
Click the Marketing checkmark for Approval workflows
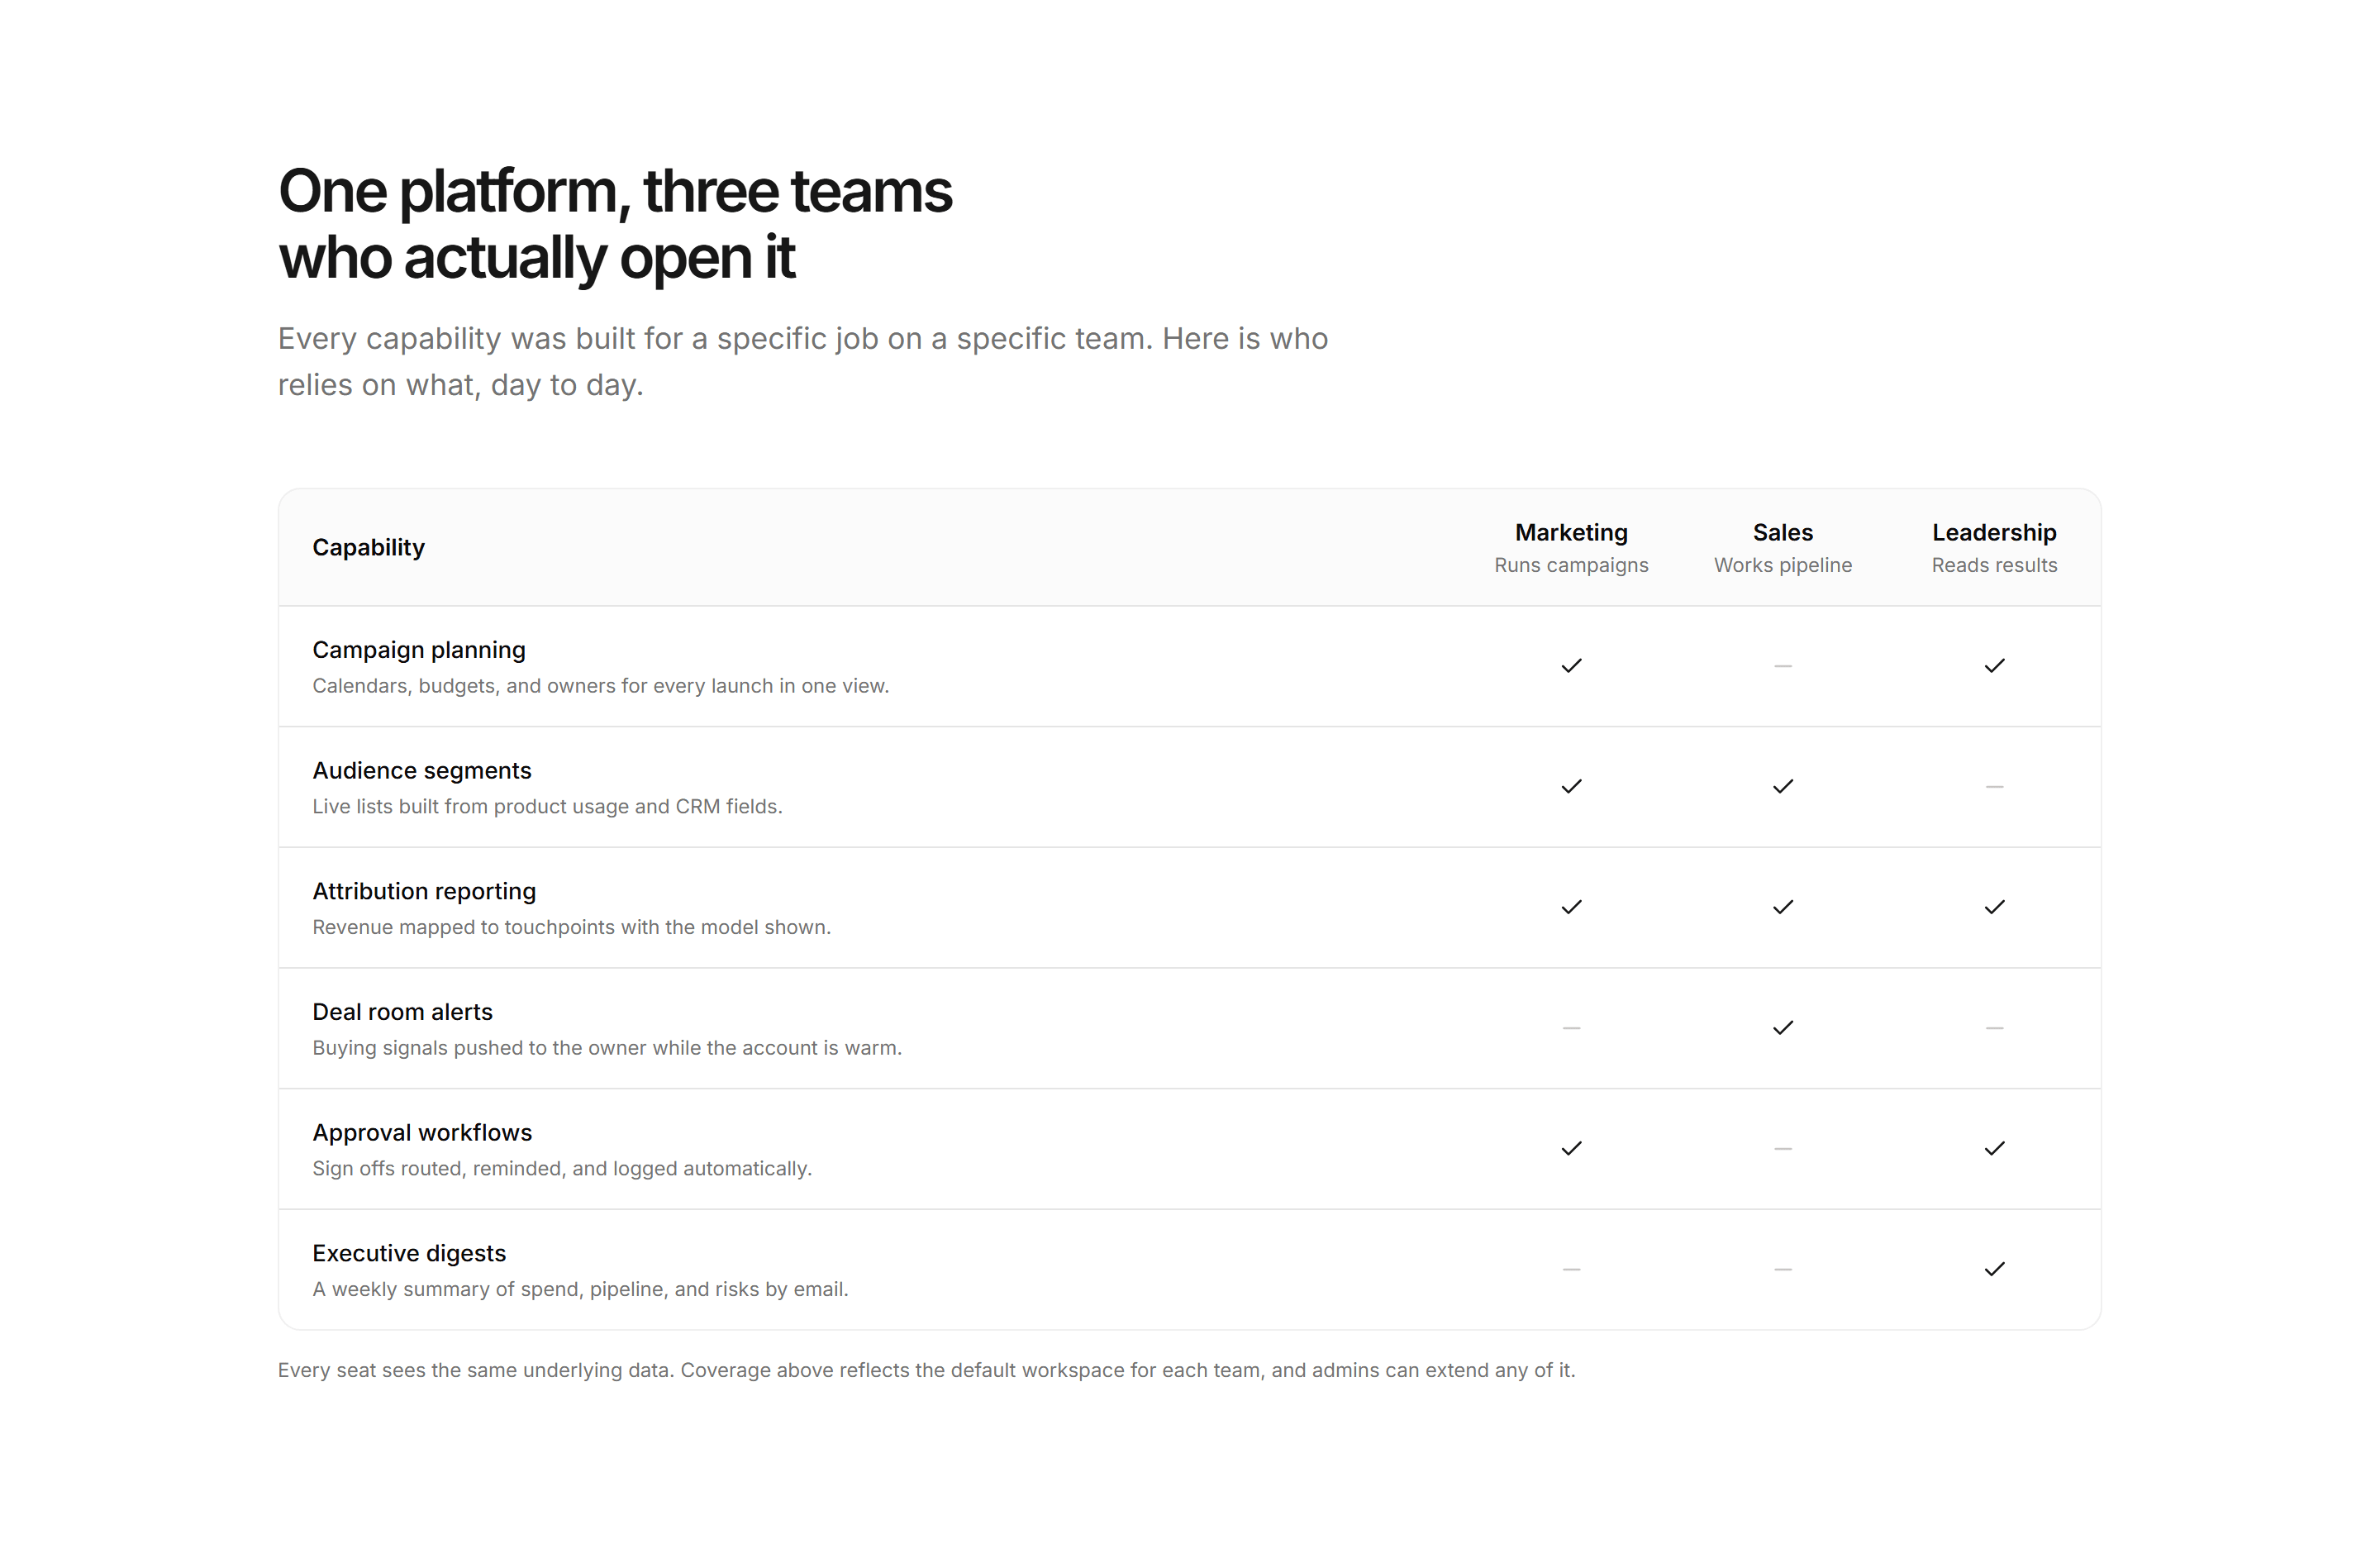pyautogui.click(x=1571, y=1149)
